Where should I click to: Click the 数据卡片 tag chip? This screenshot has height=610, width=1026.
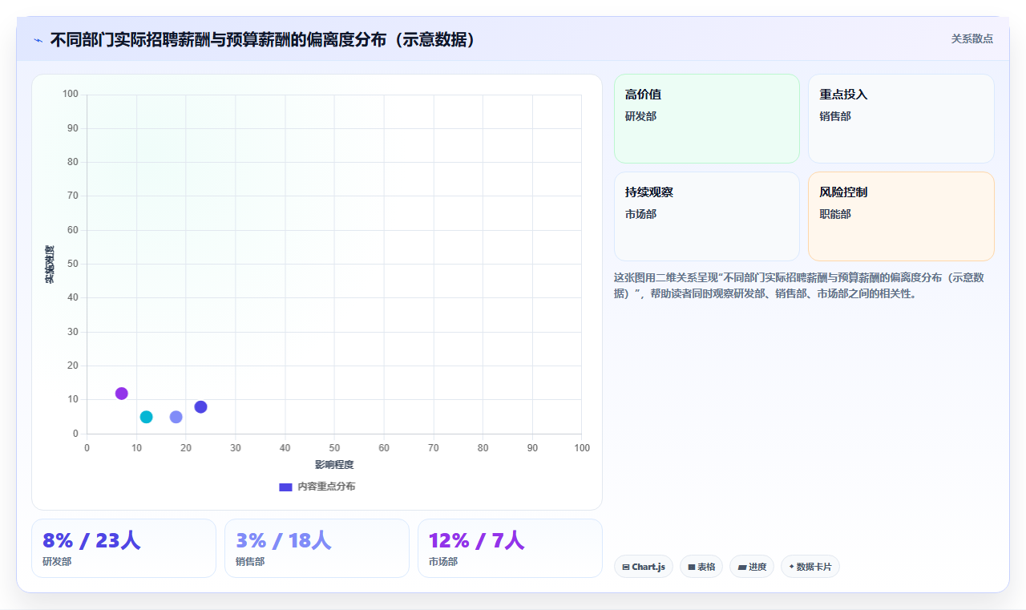click(810, 567)
